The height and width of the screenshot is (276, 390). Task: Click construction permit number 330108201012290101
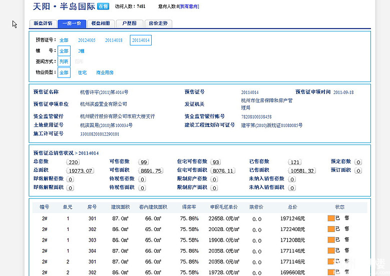[x=100, y=134]
